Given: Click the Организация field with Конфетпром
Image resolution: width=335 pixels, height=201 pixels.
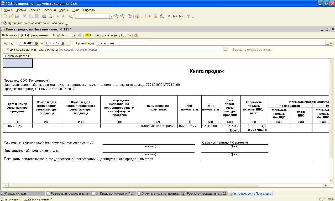Looking at the screenshot, I should coord(211,43).
